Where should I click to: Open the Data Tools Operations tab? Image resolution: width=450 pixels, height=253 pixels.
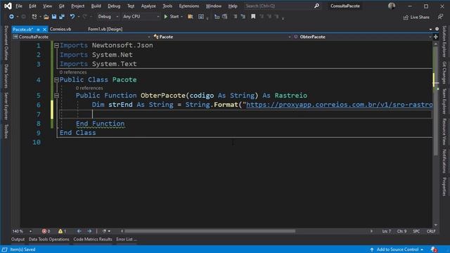(x=49, y=239)
